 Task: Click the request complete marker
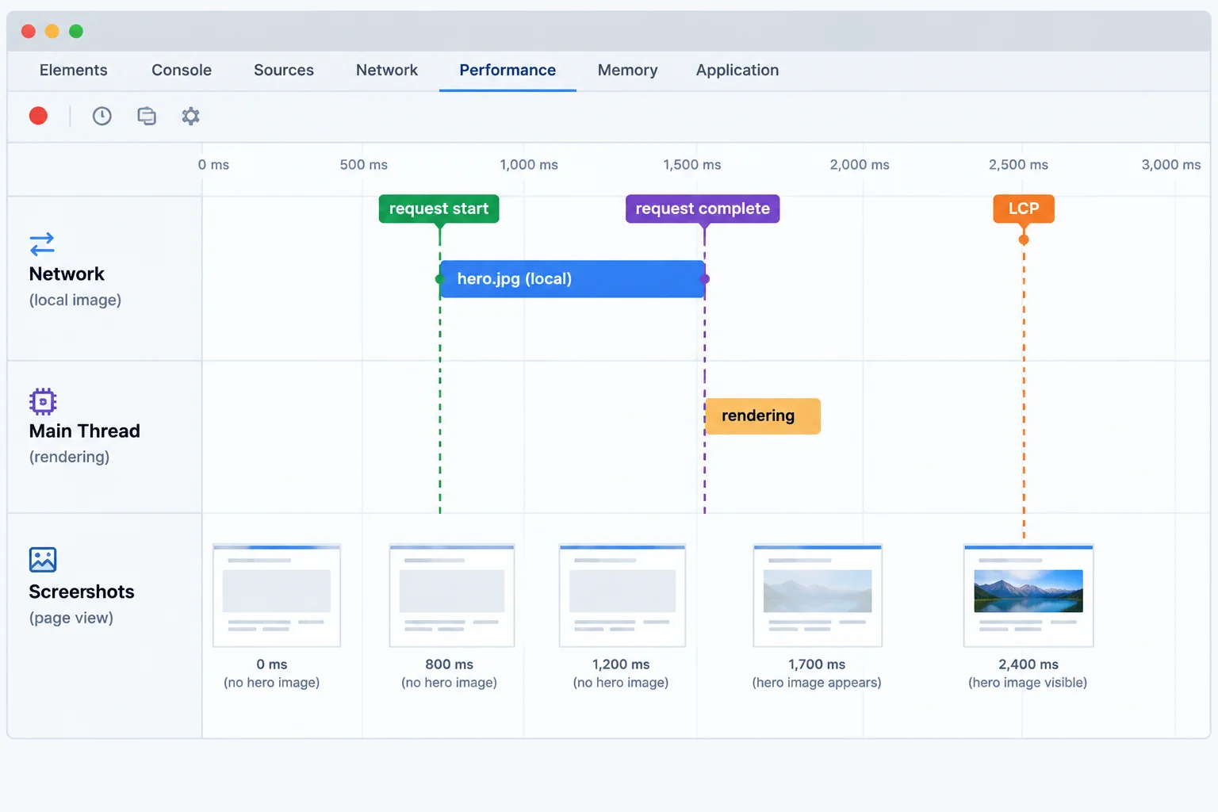click(703, 209)
